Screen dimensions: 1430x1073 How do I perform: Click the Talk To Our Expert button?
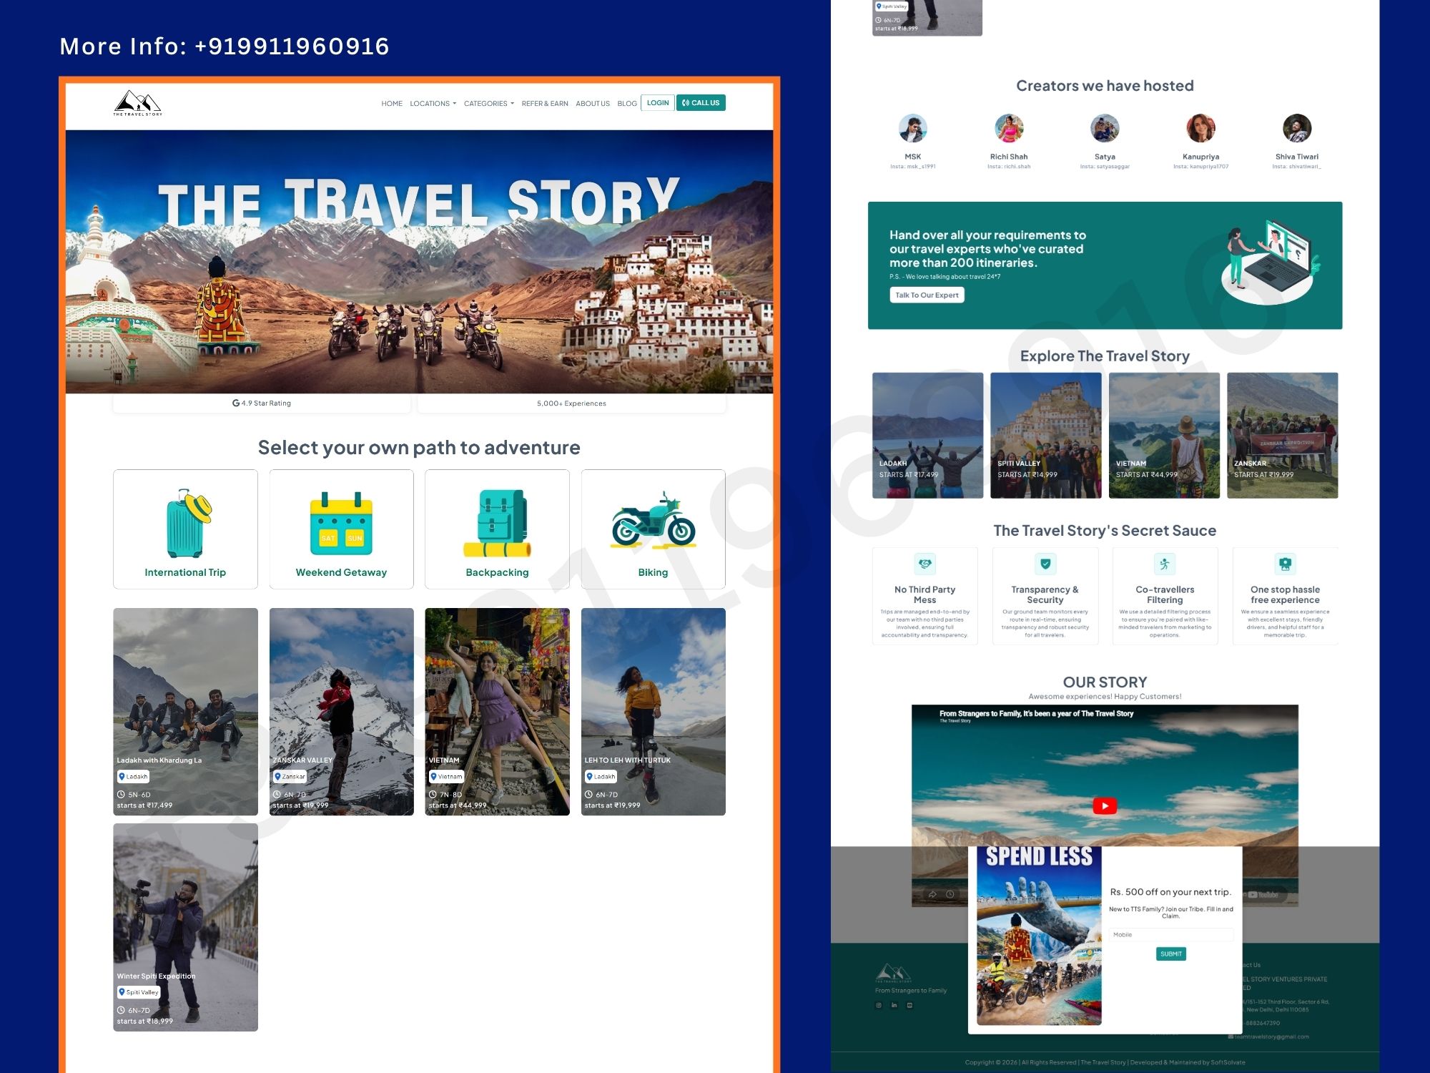coord(927,295)
